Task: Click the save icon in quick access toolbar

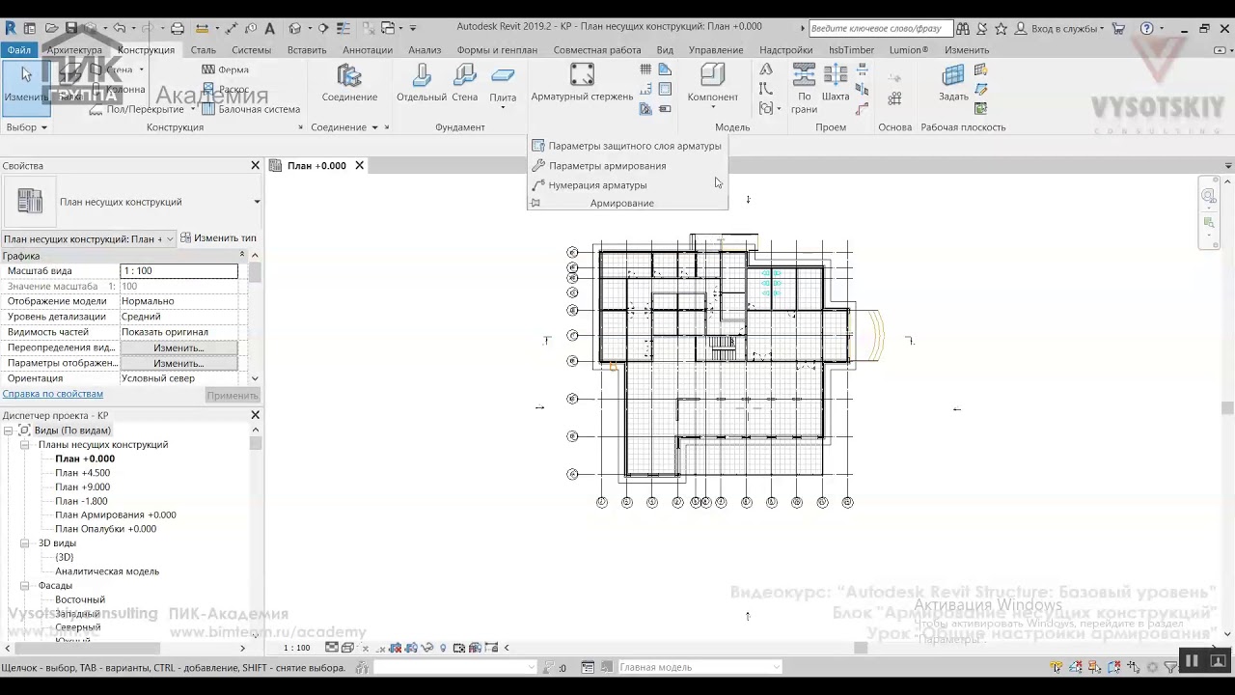Action: click(x=70, y=28)
